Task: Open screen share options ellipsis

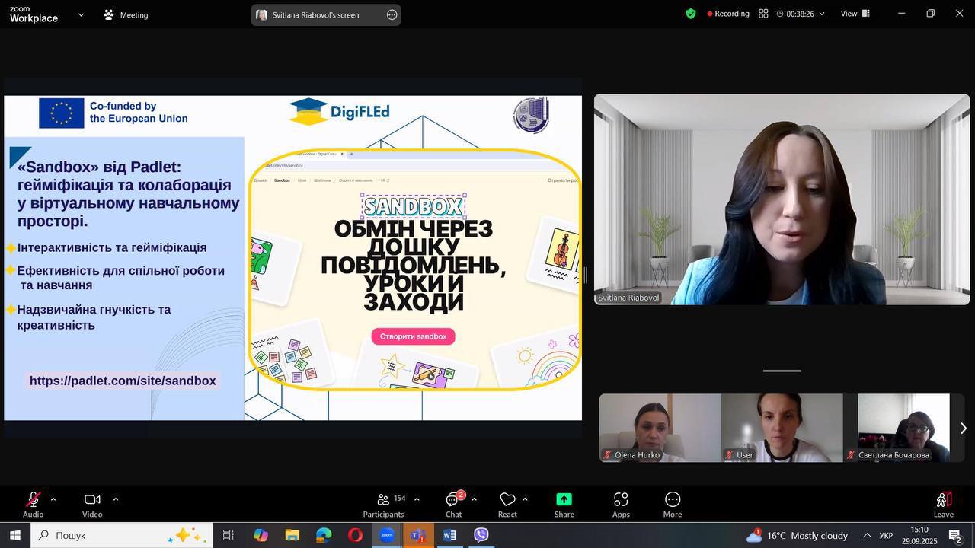Action: pyautogui.click(x=392, y=14)
